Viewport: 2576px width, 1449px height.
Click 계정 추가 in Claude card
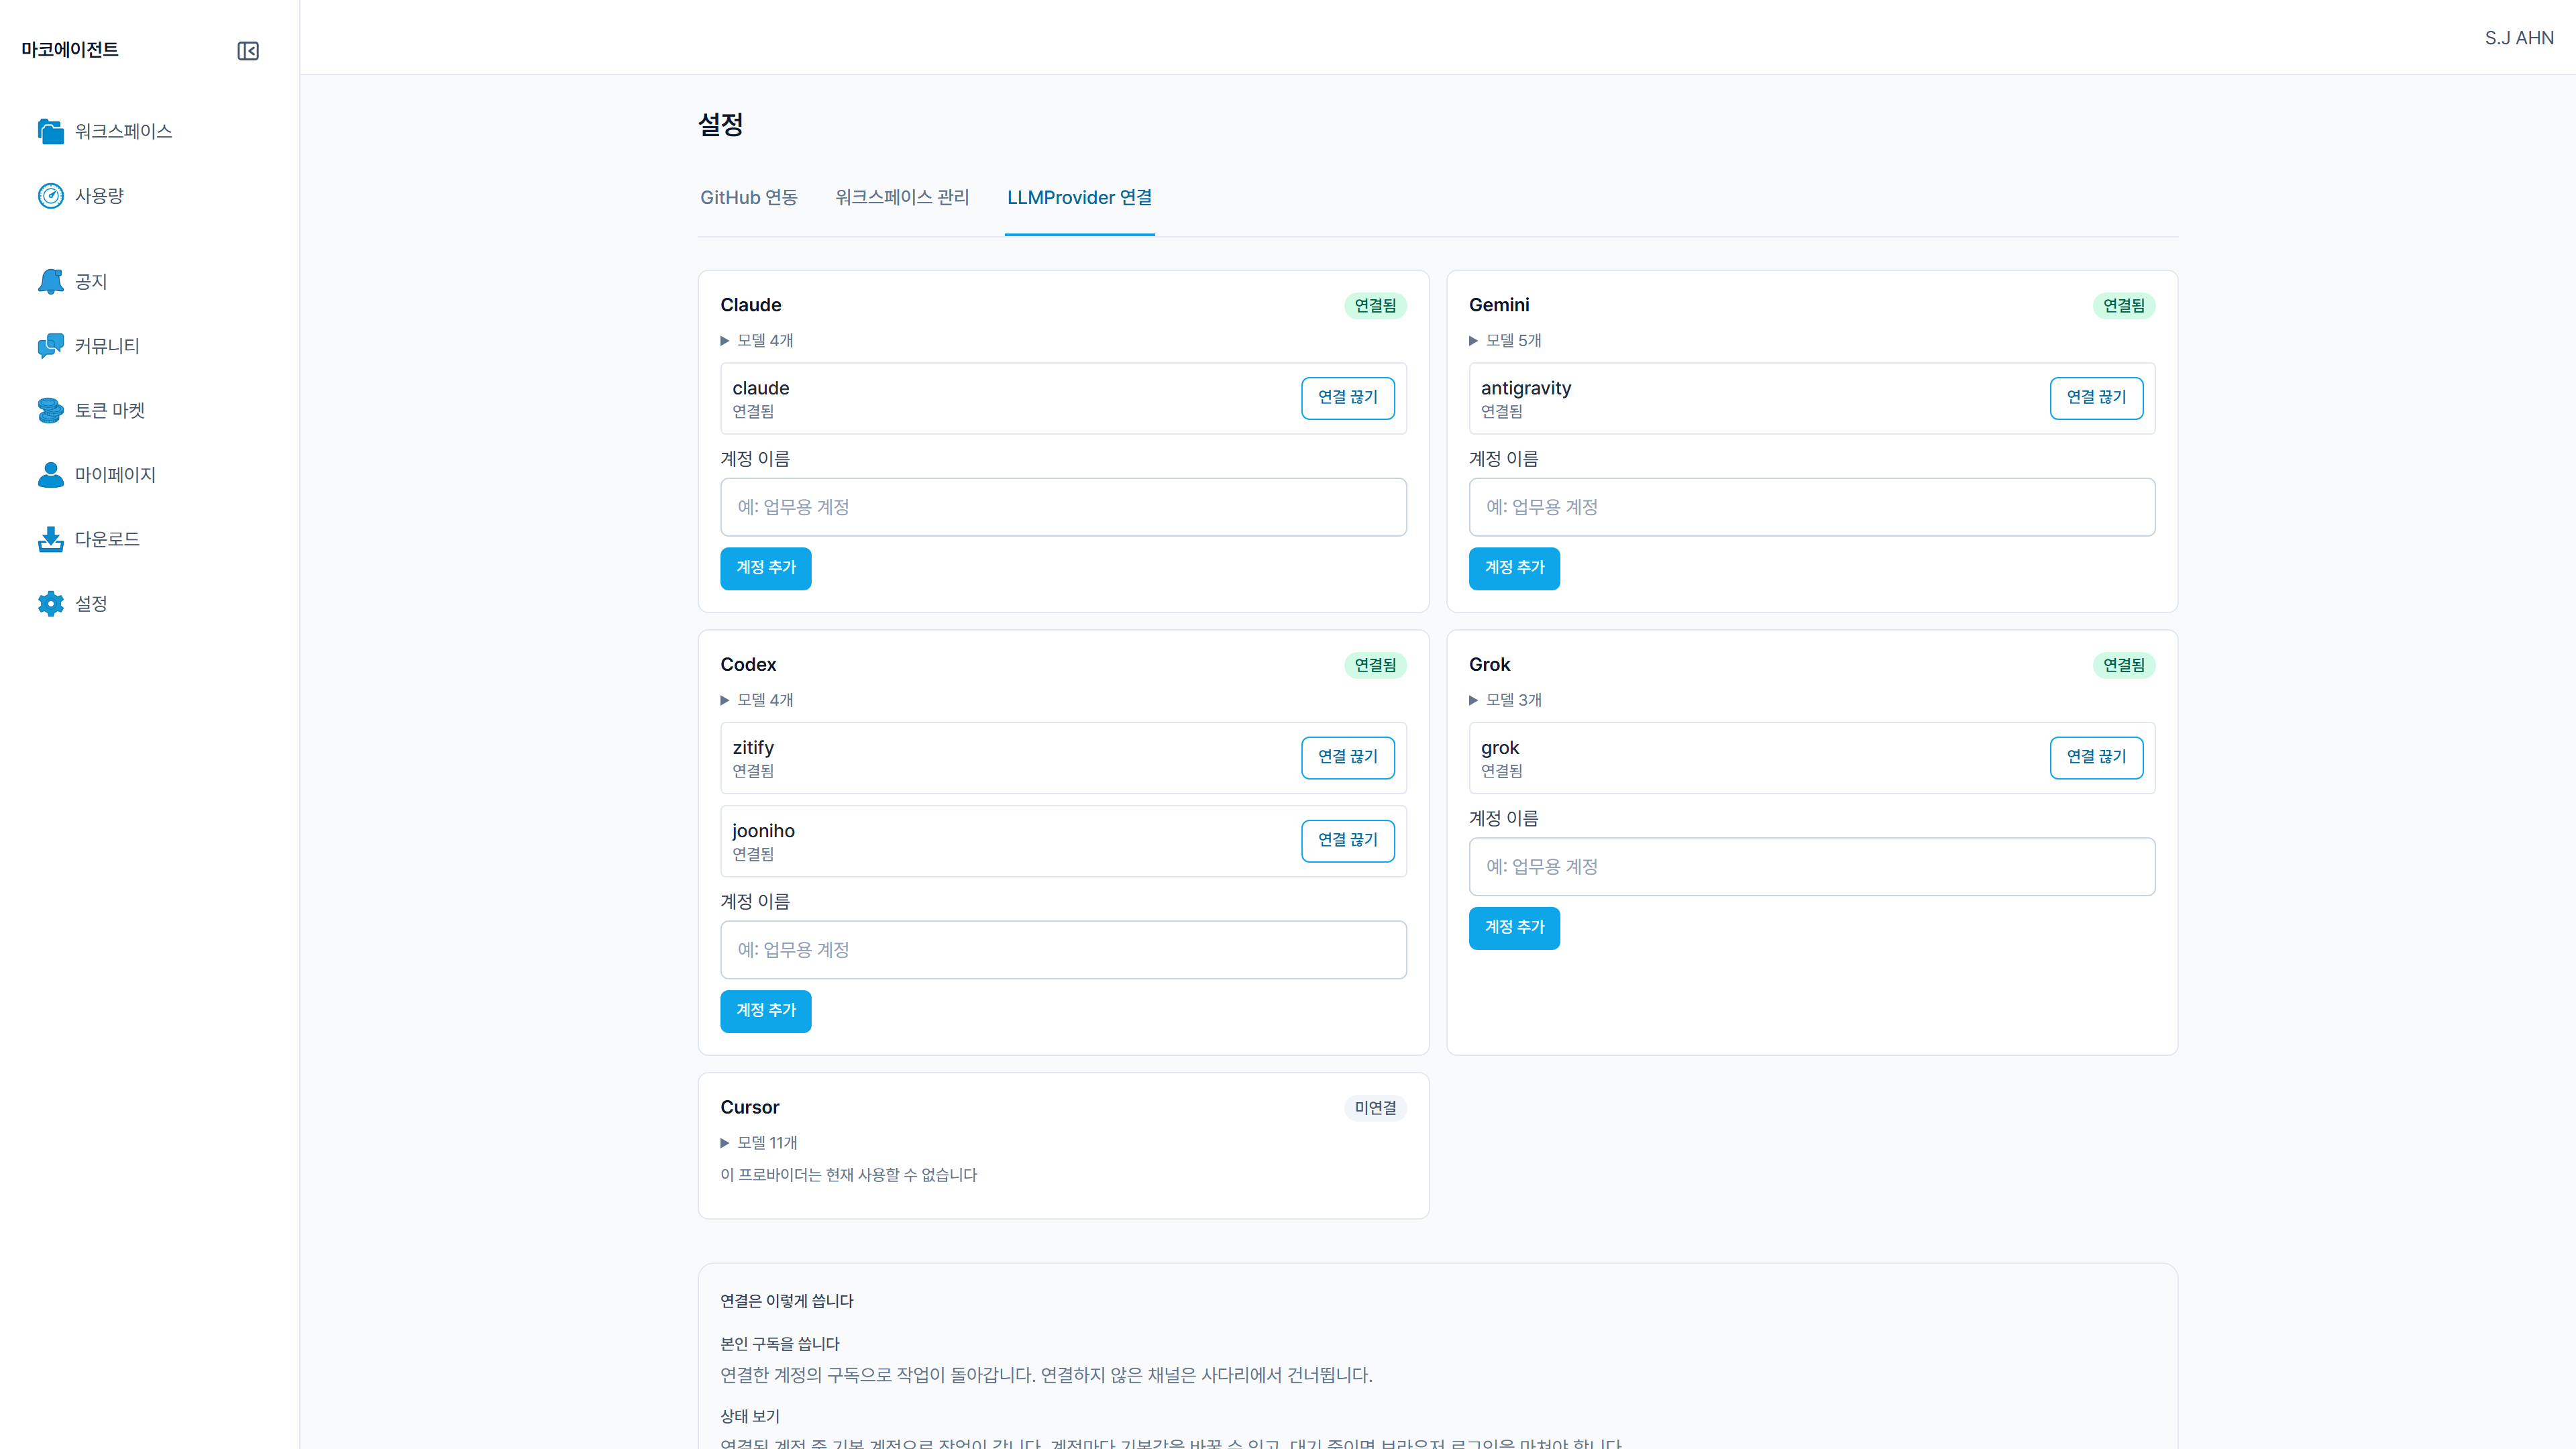[x=766, y=568]
